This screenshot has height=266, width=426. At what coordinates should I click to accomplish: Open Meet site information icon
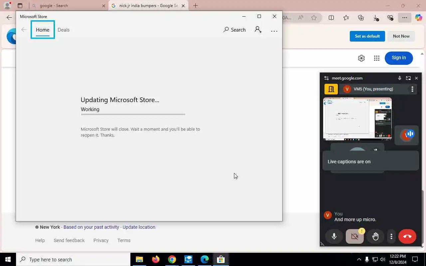326,78
